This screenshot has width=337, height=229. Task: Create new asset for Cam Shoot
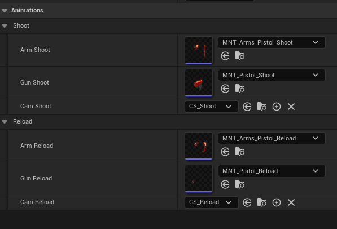[x=277, y=107]
